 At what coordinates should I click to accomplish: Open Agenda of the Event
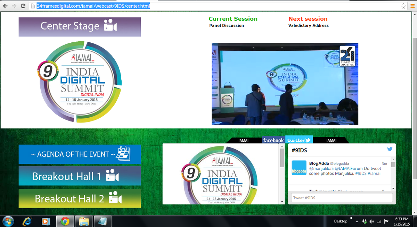(80, 154)
